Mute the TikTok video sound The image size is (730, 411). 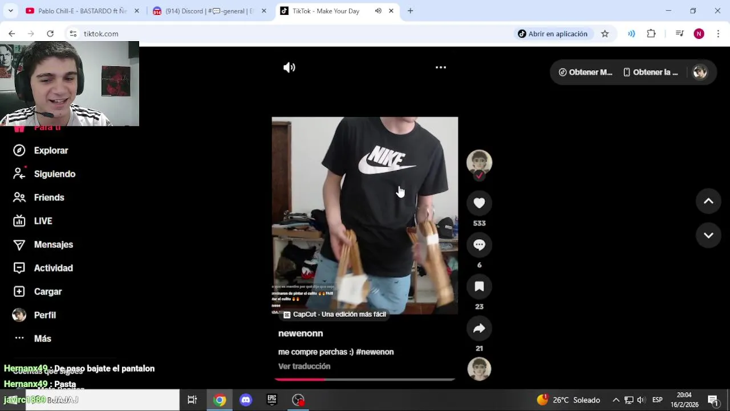tap(289, 67)
